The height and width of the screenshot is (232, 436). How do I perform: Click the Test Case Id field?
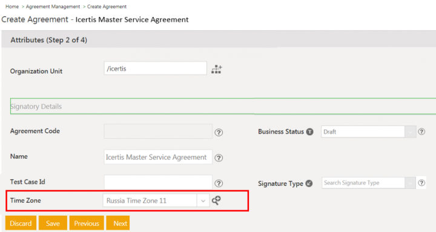point(158,182)
